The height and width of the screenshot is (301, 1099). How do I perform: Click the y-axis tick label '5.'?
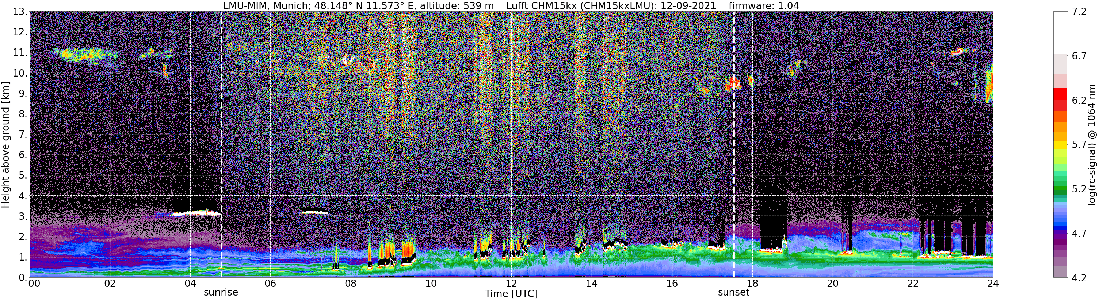point(23,175)
